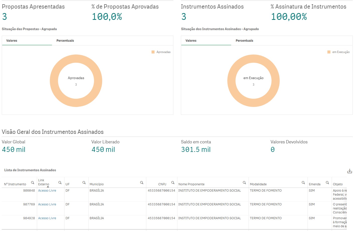355x231 pixels.
Task: Follow Acesso Livre link for instrument 984928
Action: point(47,218)
